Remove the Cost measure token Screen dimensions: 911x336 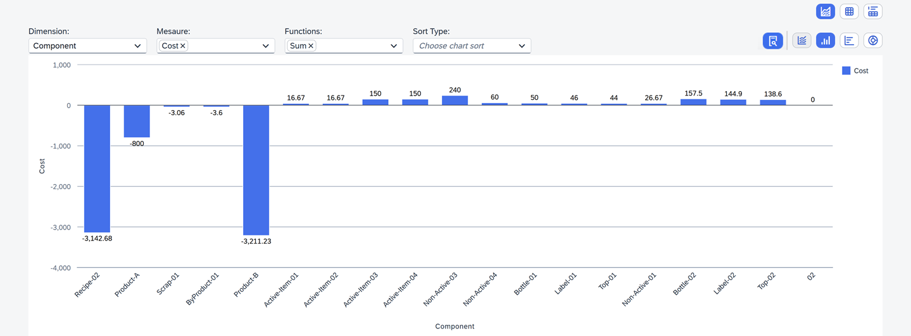(x=183, y=46)
